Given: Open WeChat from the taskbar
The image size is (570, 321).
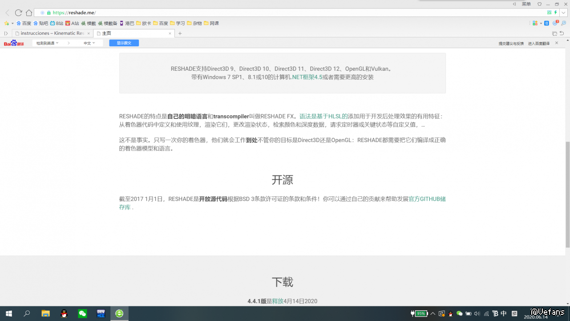Looking at the screenshot, I should (82, 313).
